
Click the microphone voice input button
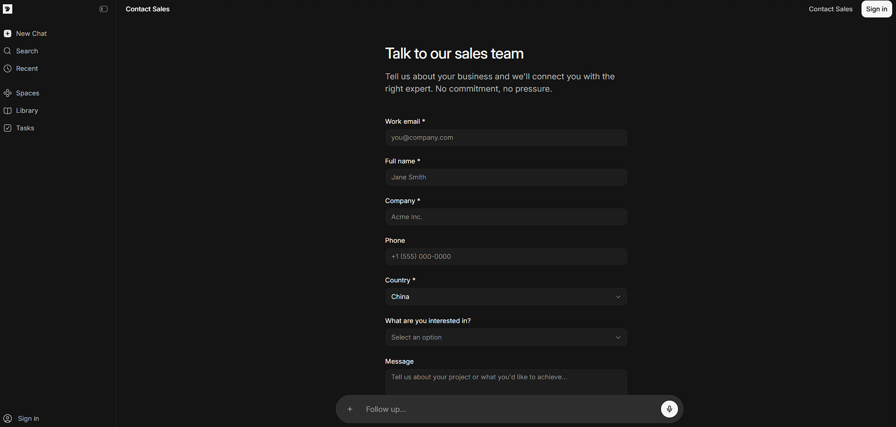pyautogui.click(x=669, y=409)
